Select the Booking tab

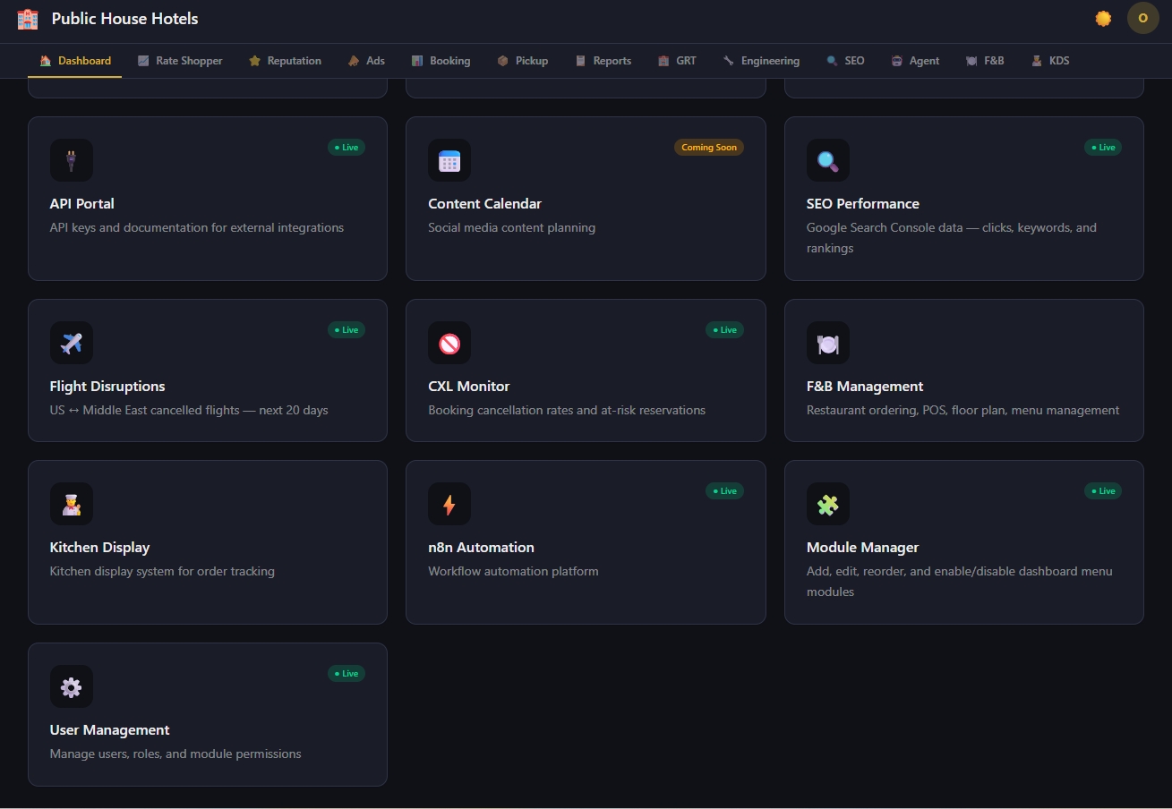point(441,61)
